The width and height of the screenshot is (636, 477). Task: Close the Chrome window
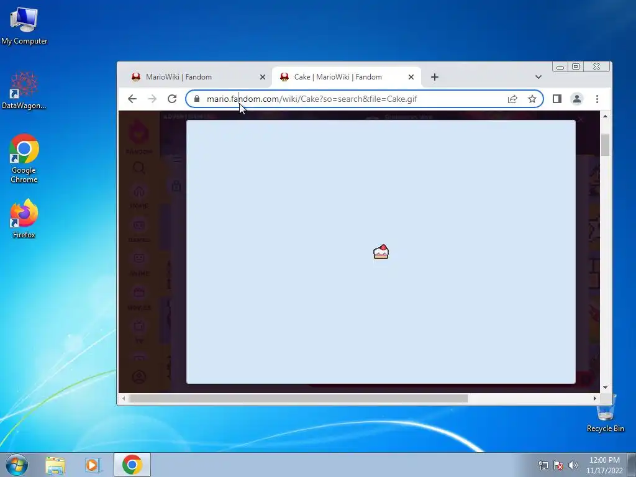click(x=597, y=67)
